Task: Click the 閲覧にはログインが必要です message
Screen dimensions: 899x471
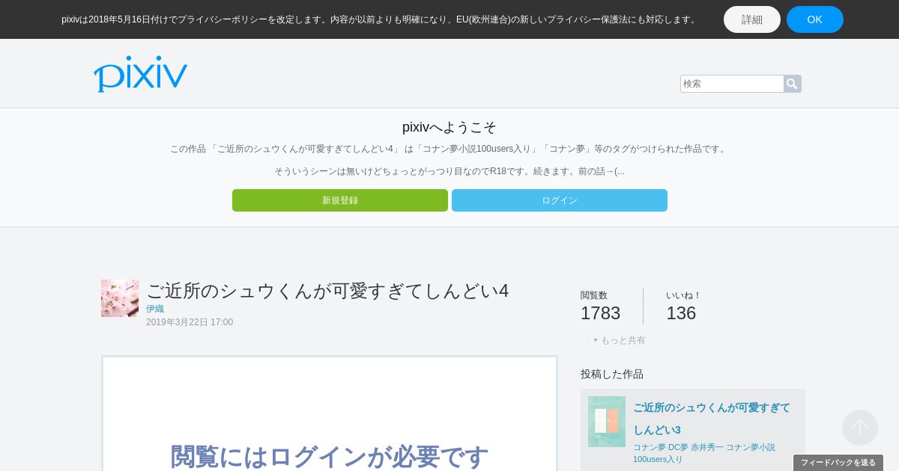Action: pos(330,456)
